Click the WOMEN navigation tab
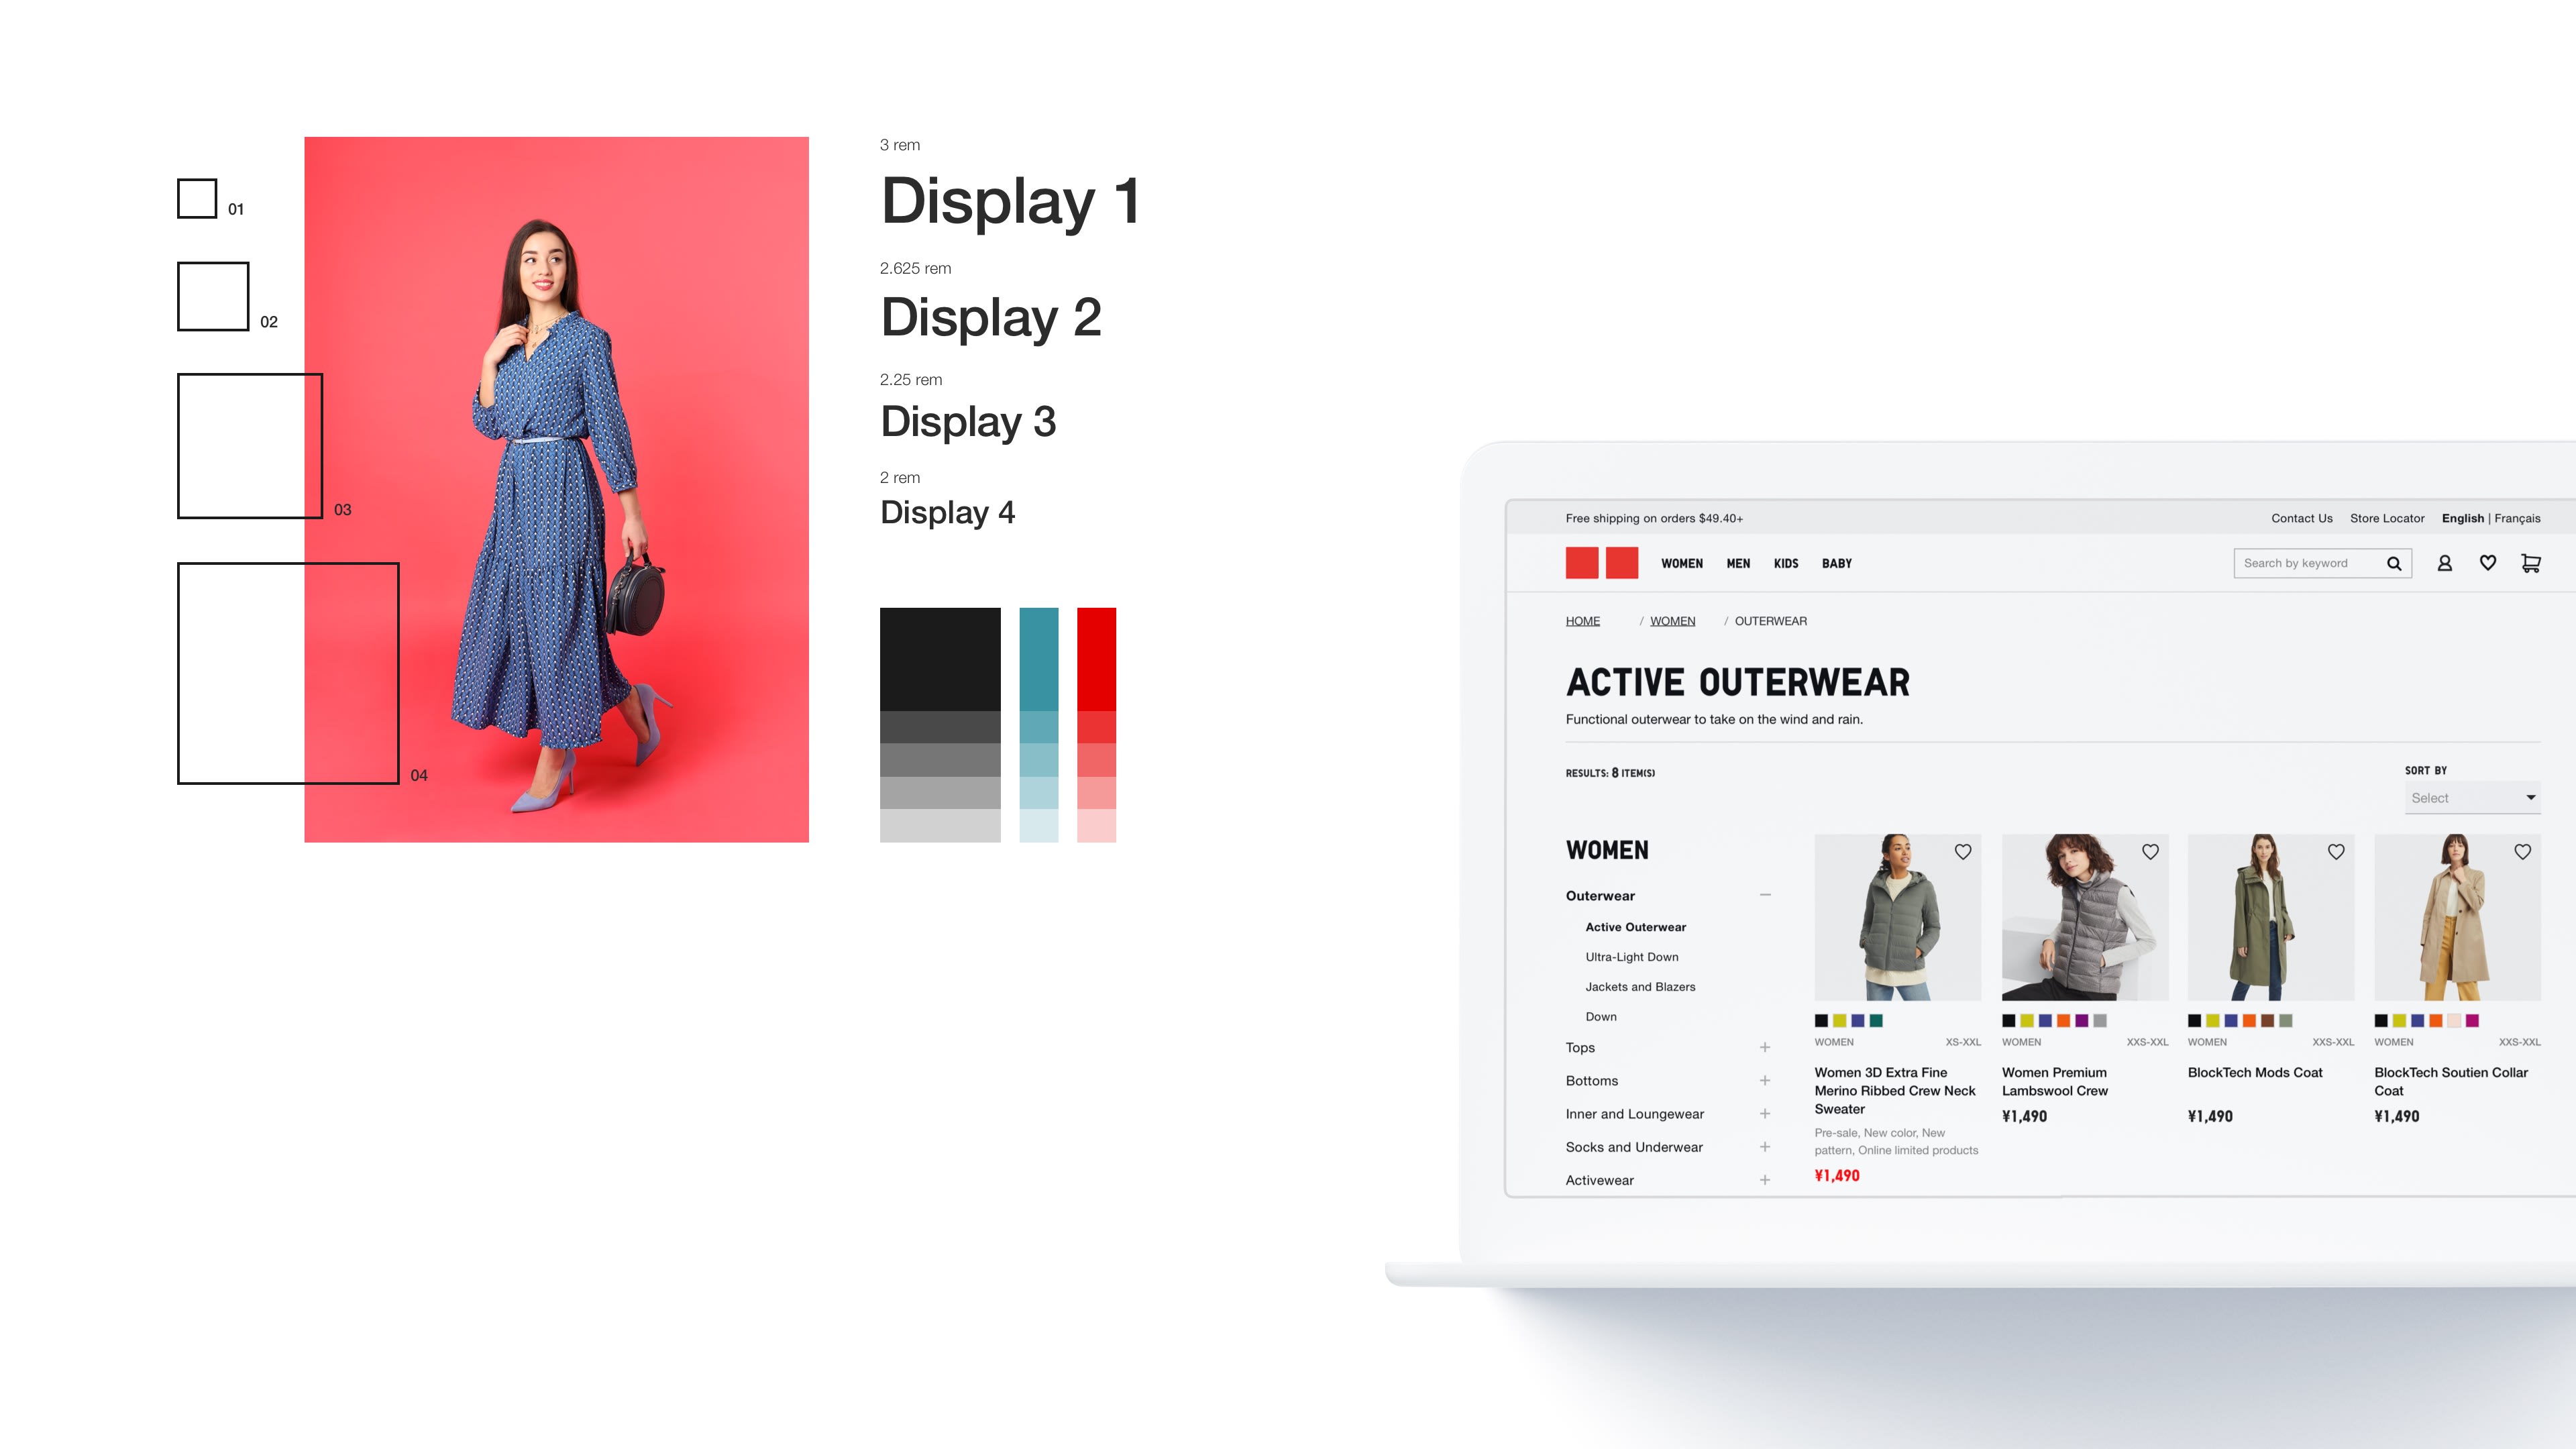2576x1449 pixels. pyautogui.click(x=1680, y=563)
